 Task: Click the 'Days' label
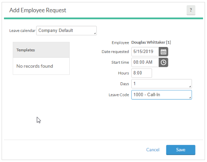[x=125, y=84]
